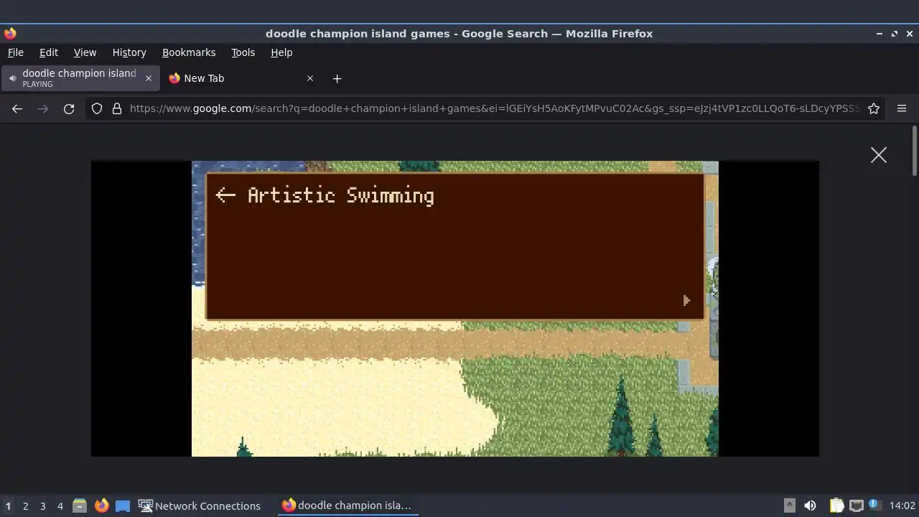Open the tracking protection shield icon
This screenshot has height=517, width=919.
pos(97,108)
